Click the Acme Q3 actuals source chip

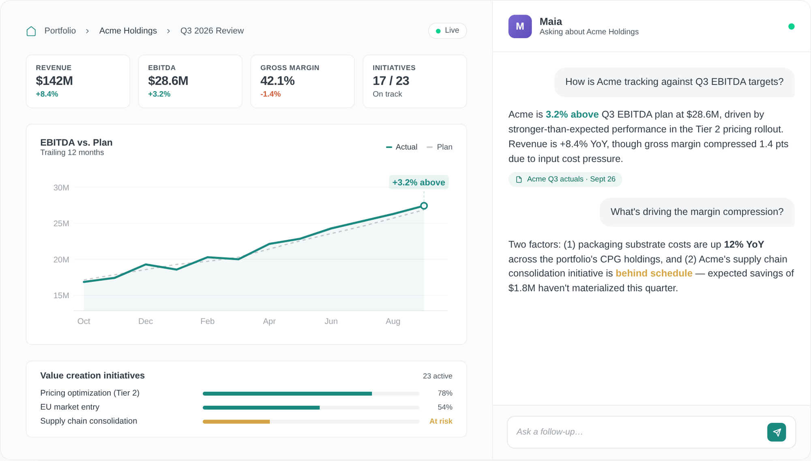pos(565,179)
